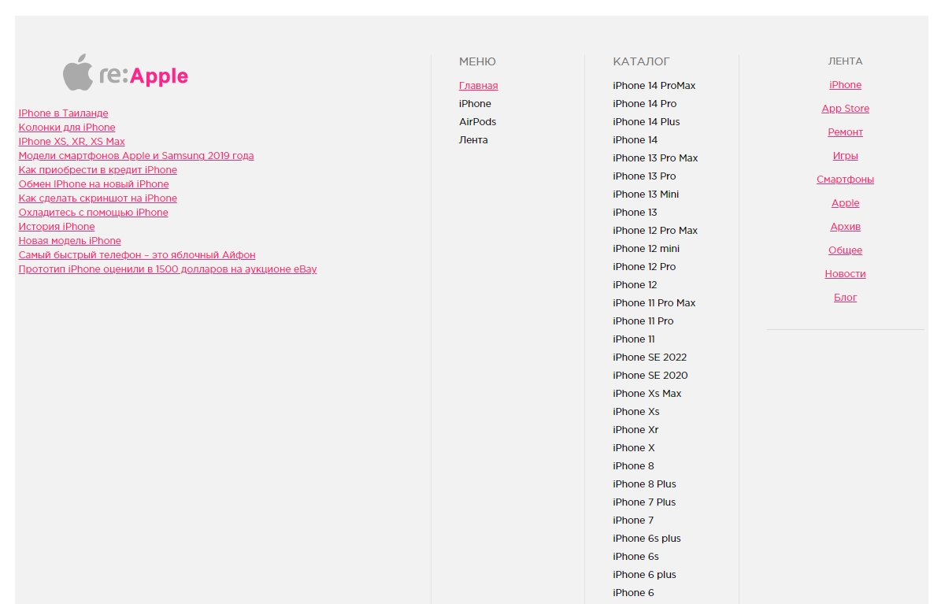
Task: Open iPhone 14 ProMax catalog item
Action: click(x=654, y=86)
